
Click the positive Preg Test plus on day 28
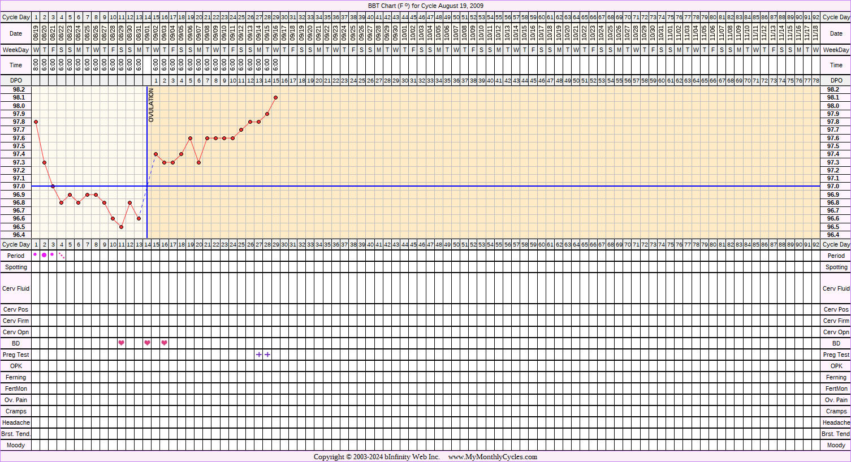[267, 355]
